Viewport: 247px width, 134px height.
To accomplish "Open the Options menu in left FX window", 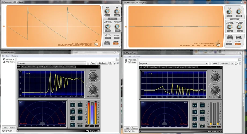I will pos(14,56).
